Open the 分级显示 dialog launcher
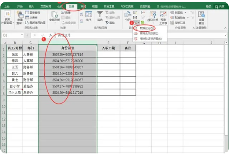 click(194, 28)
